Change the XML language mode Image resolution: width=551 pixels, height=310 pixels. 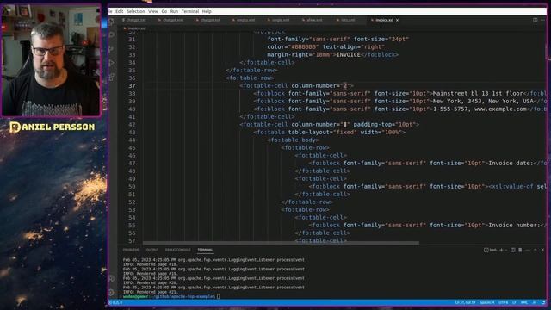pos(524,302)
